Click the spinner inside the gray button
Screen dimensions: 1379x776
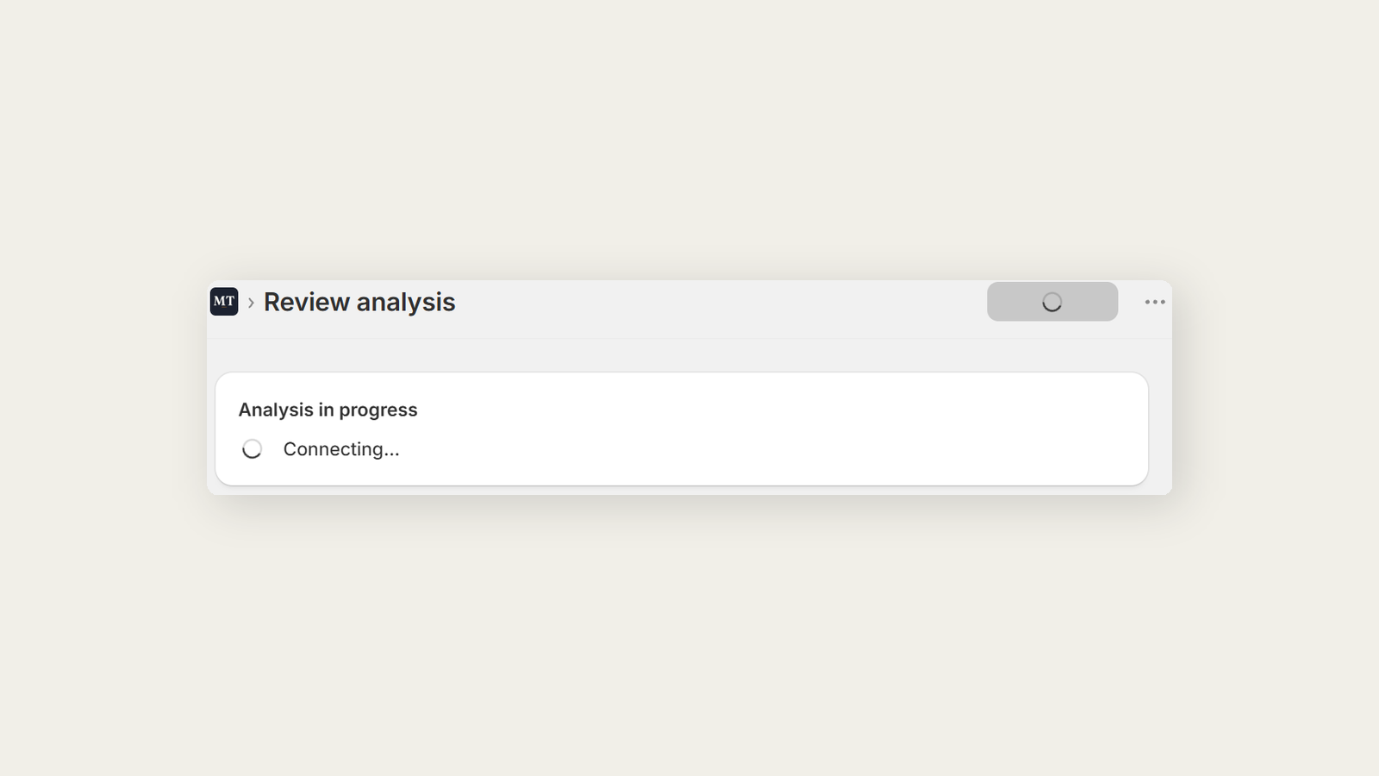click(x=1051, y=302)
